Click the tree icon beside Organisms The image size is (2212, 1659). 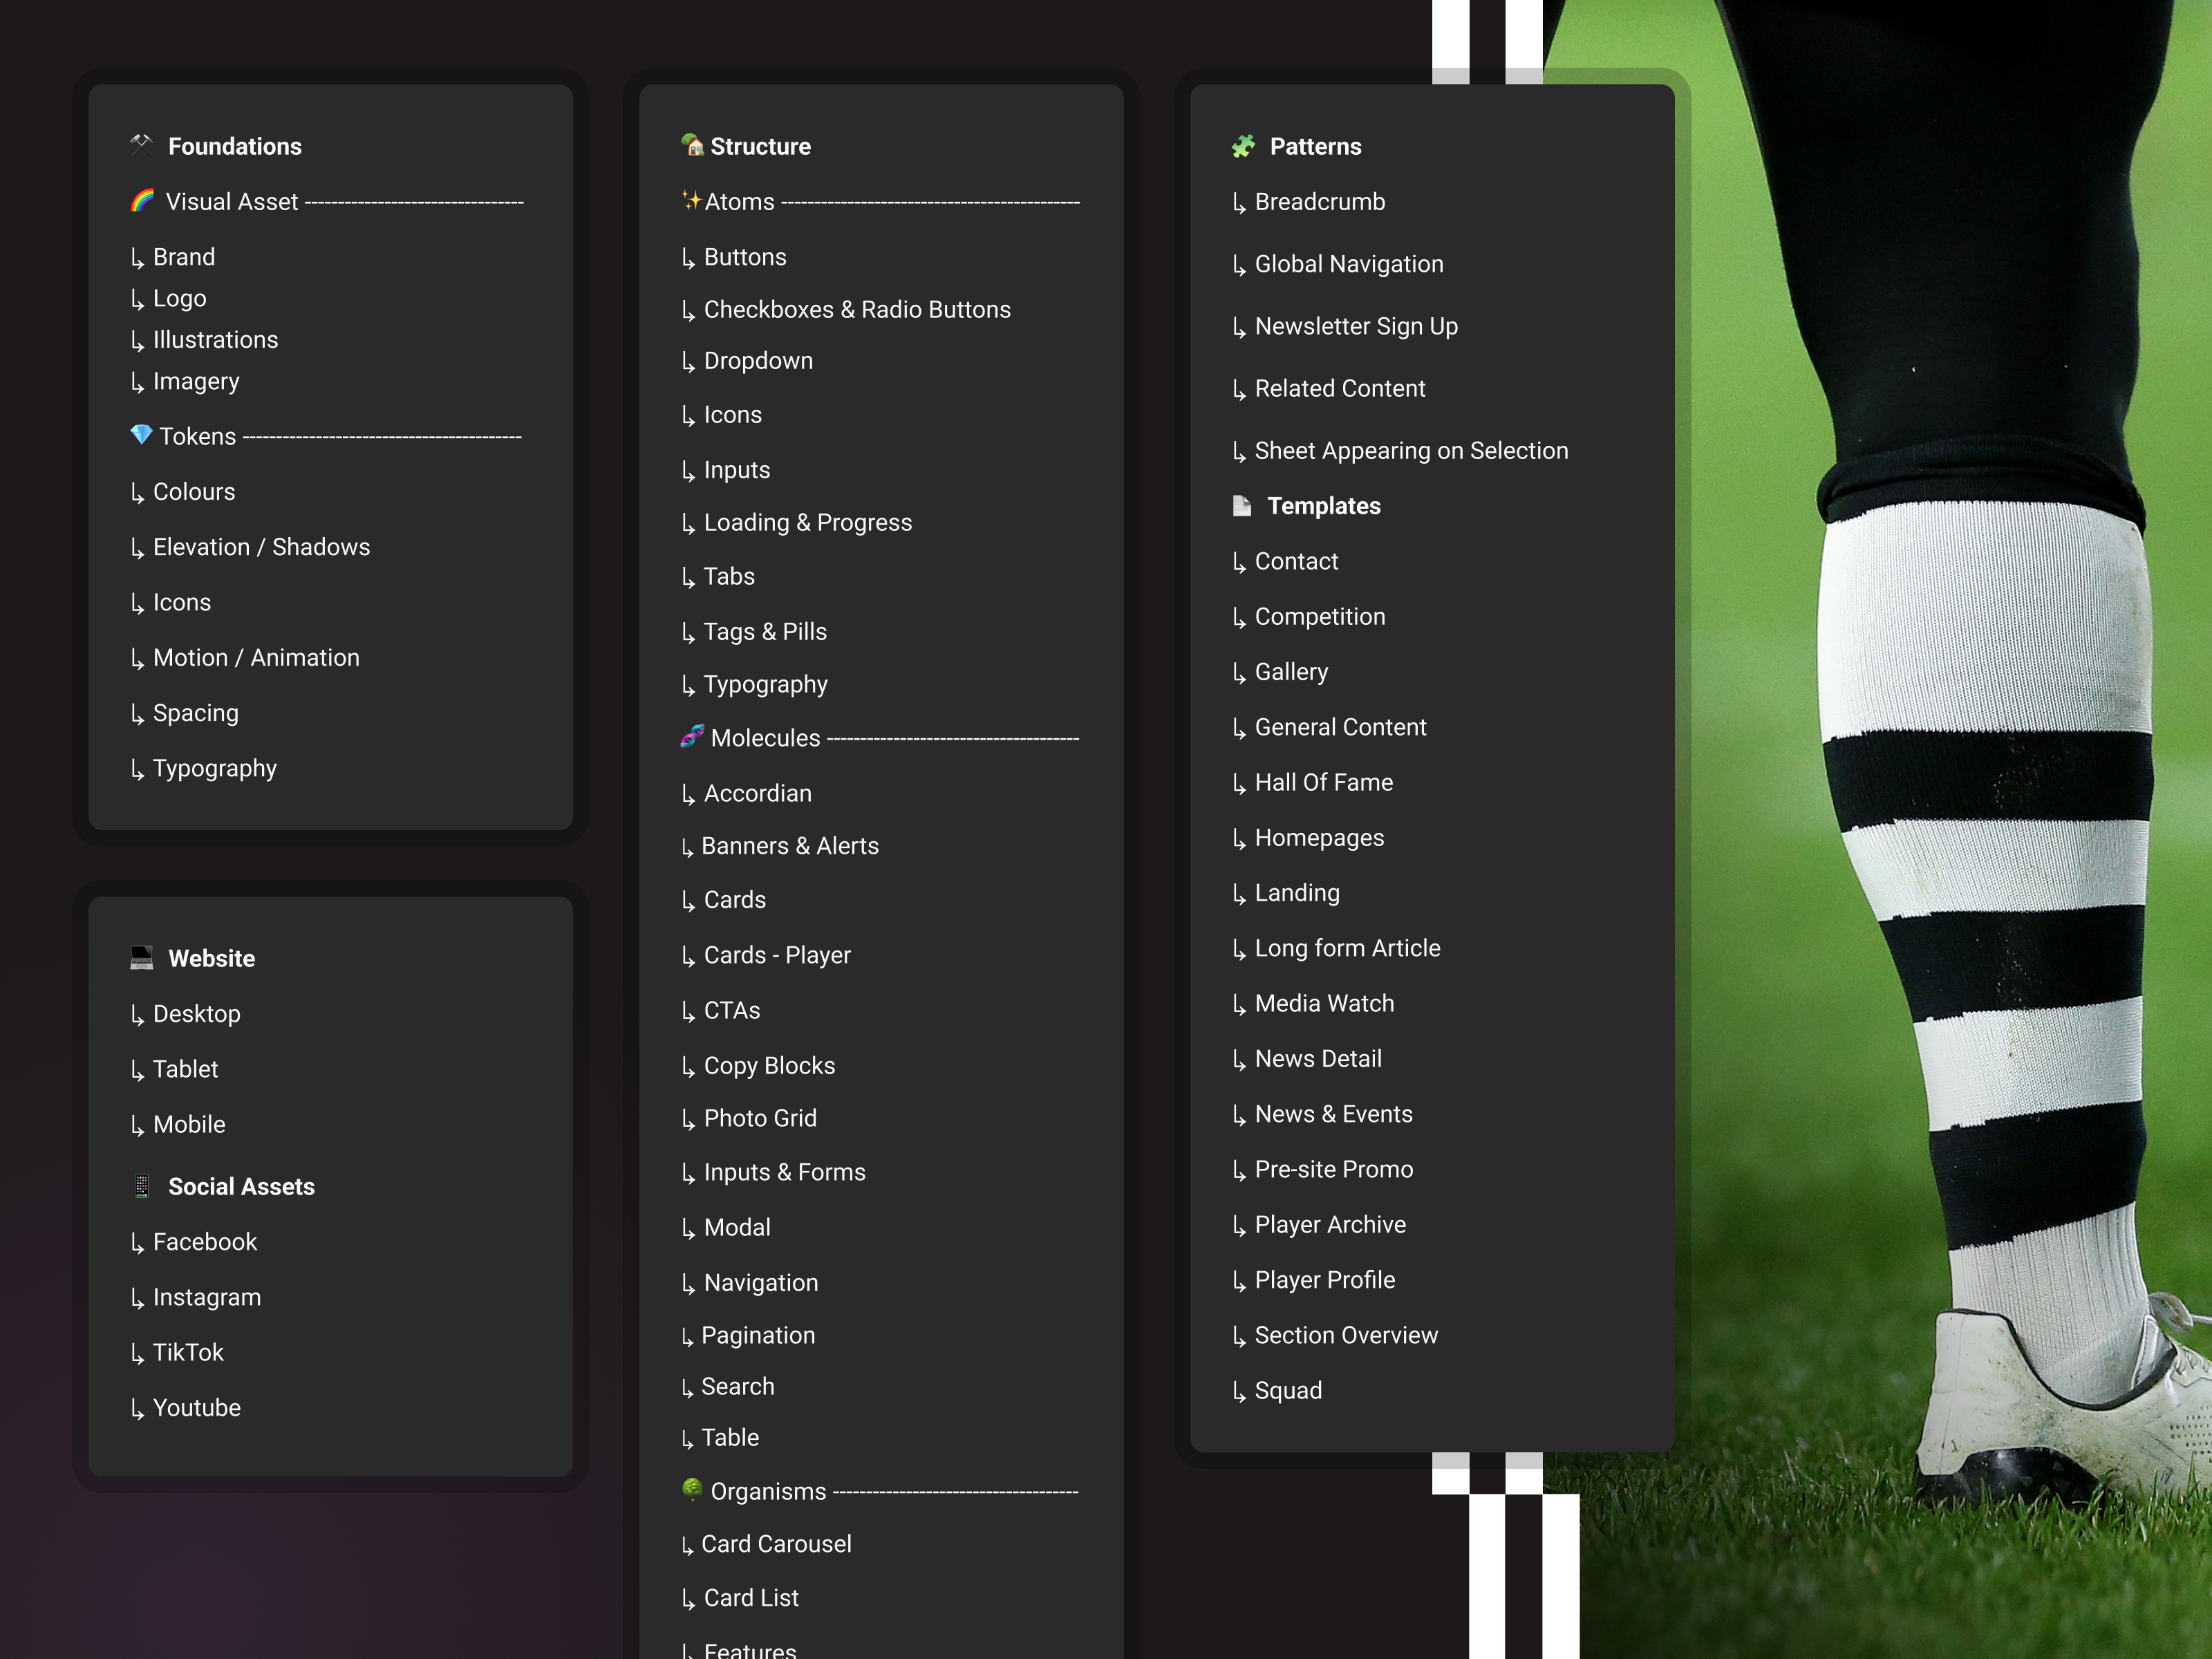coord(692,1490)
